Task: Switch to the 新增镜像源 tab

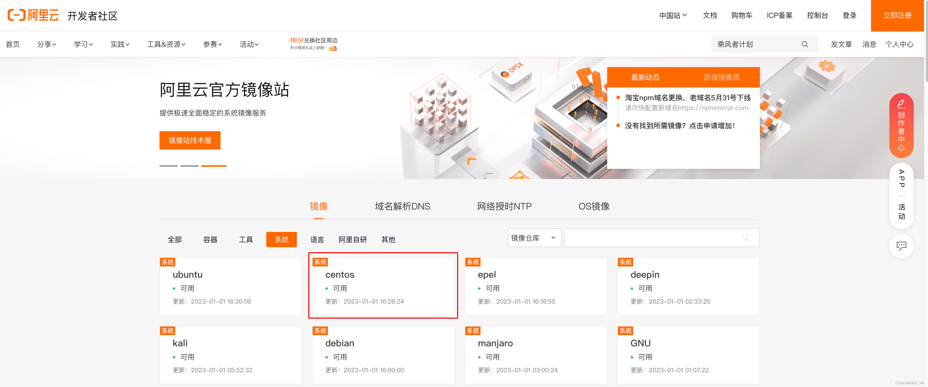Action: coord(721,77)
